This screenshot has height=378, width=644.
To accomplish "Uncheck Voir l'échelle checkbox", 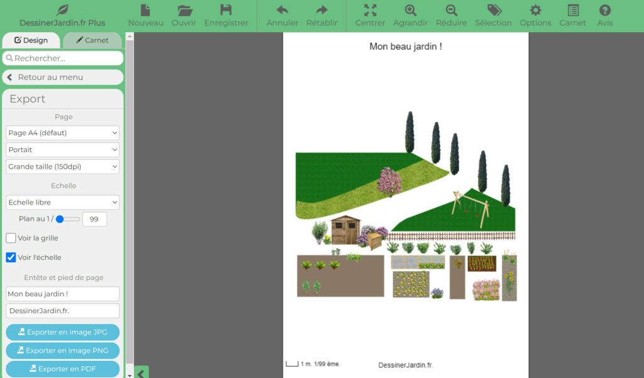I will [11, 257].
